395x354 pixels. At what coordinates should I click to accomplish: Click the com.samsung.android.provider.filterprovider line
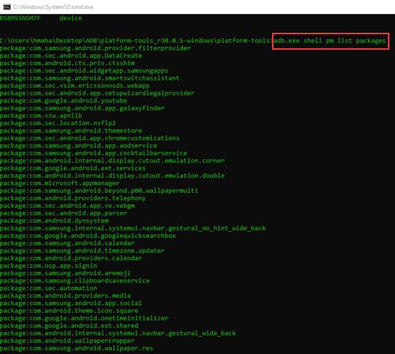click(96, 48)
